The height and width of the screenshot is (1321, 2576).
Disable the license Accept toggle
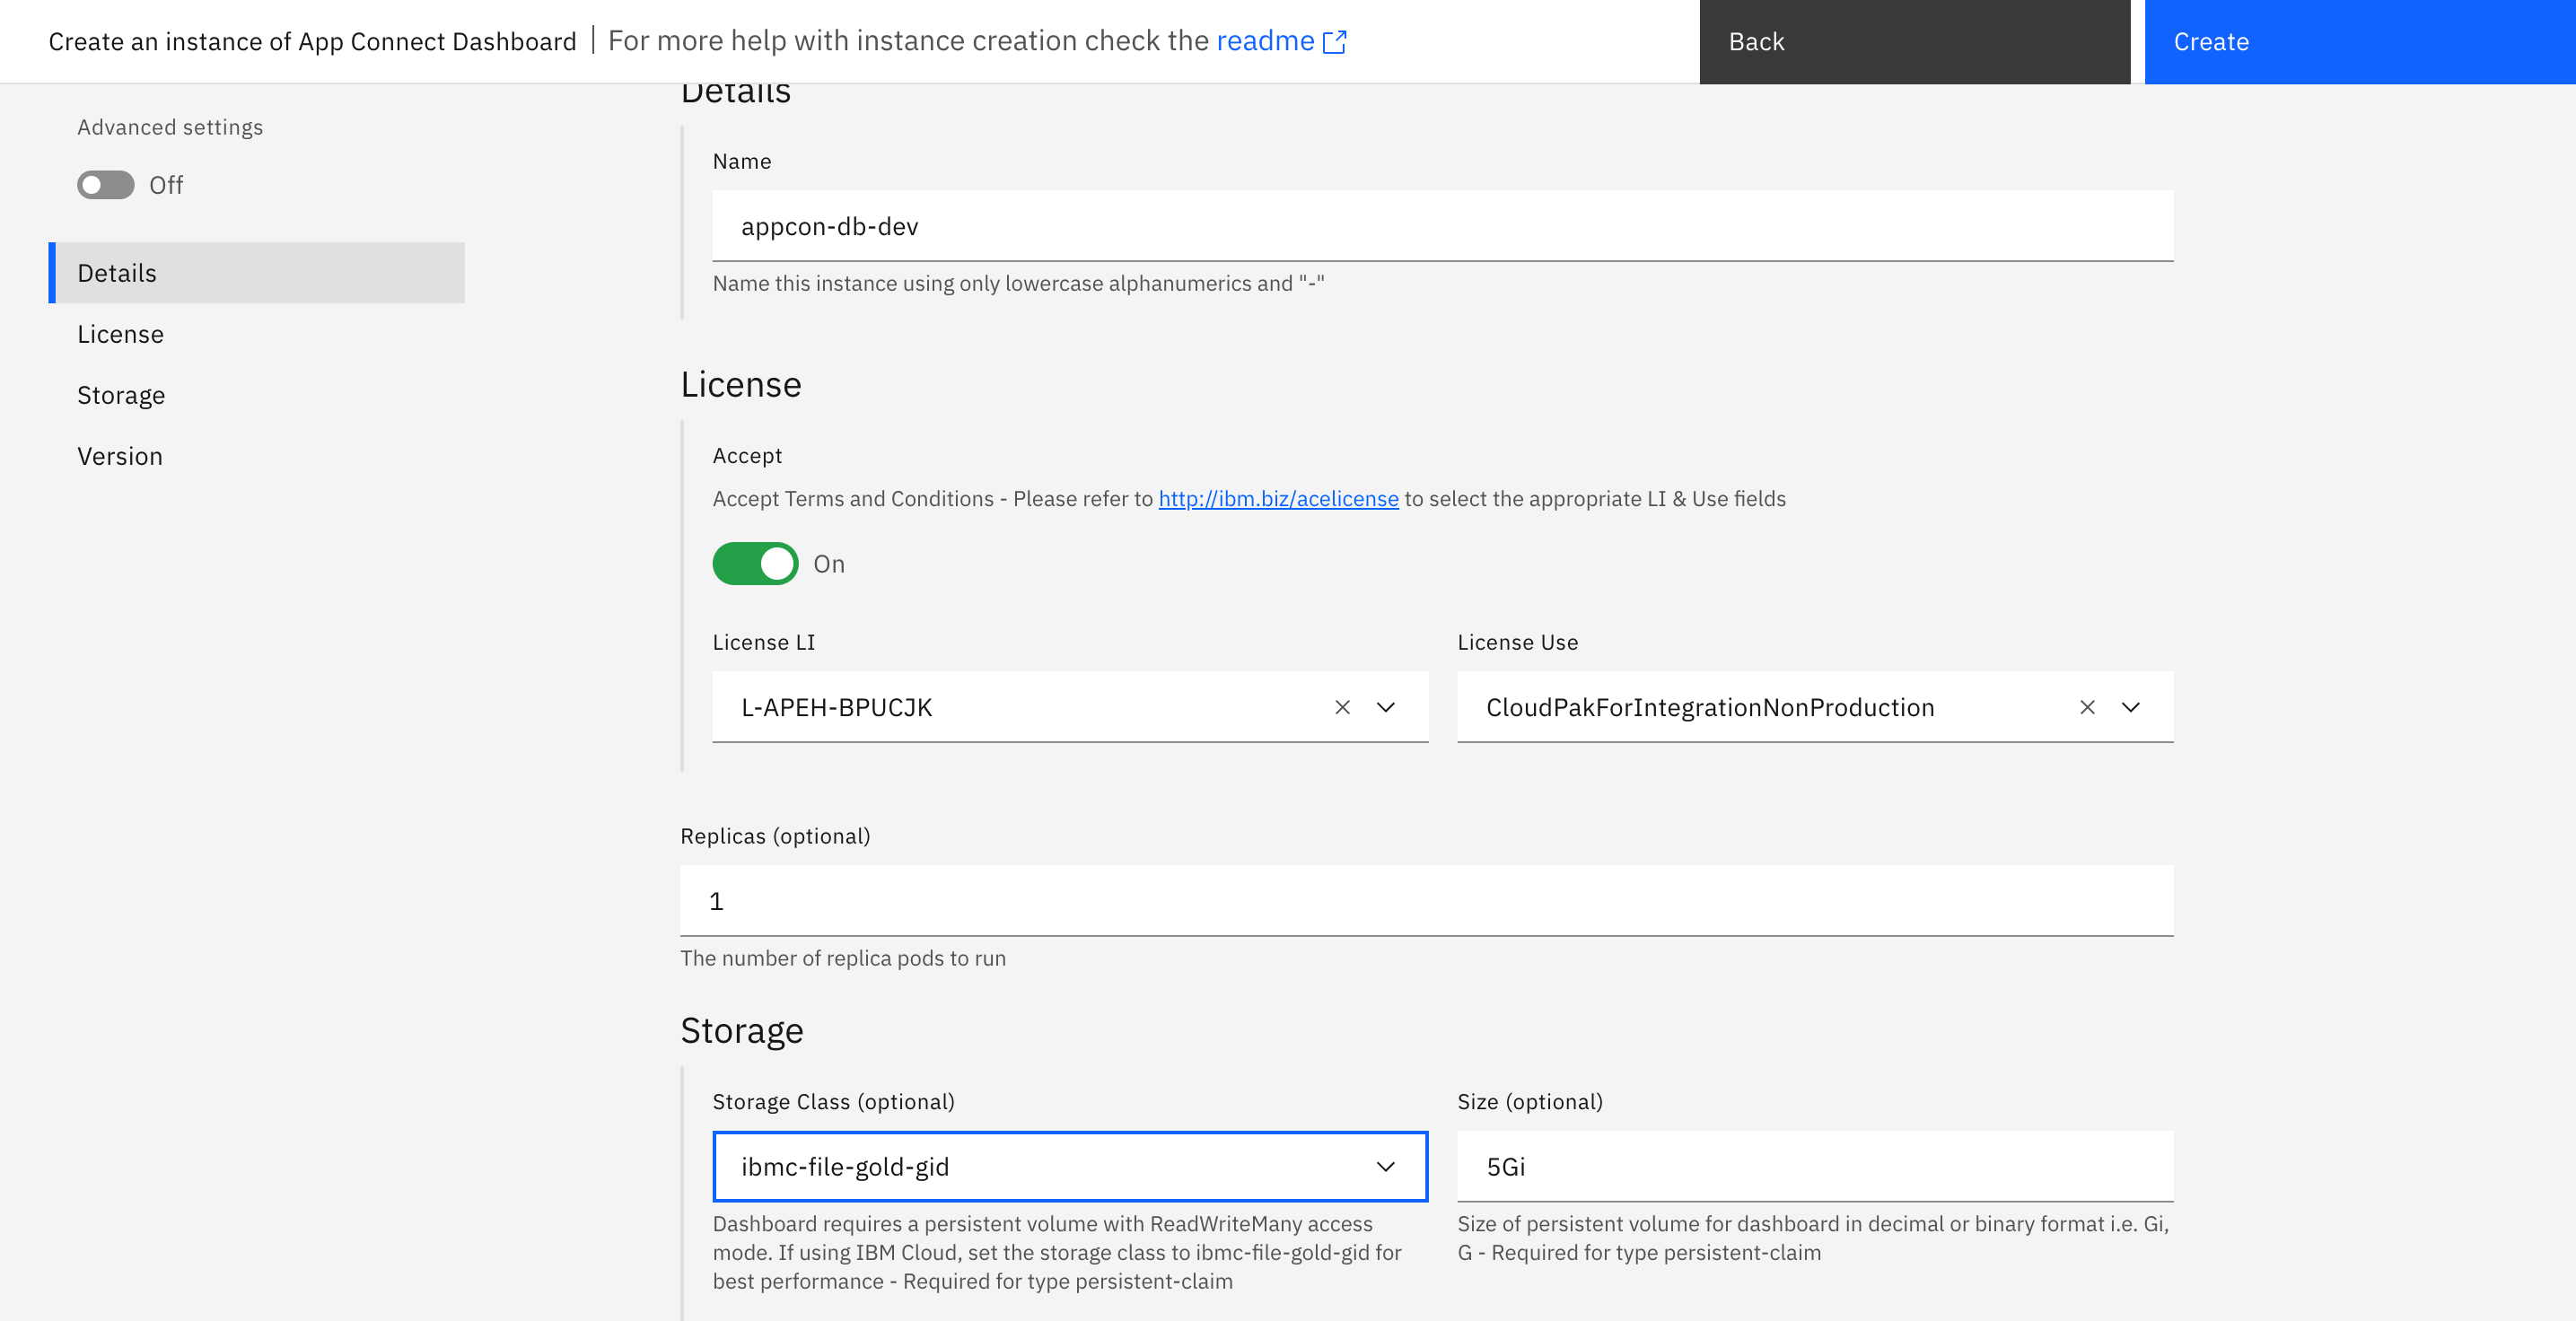point(755,563)
